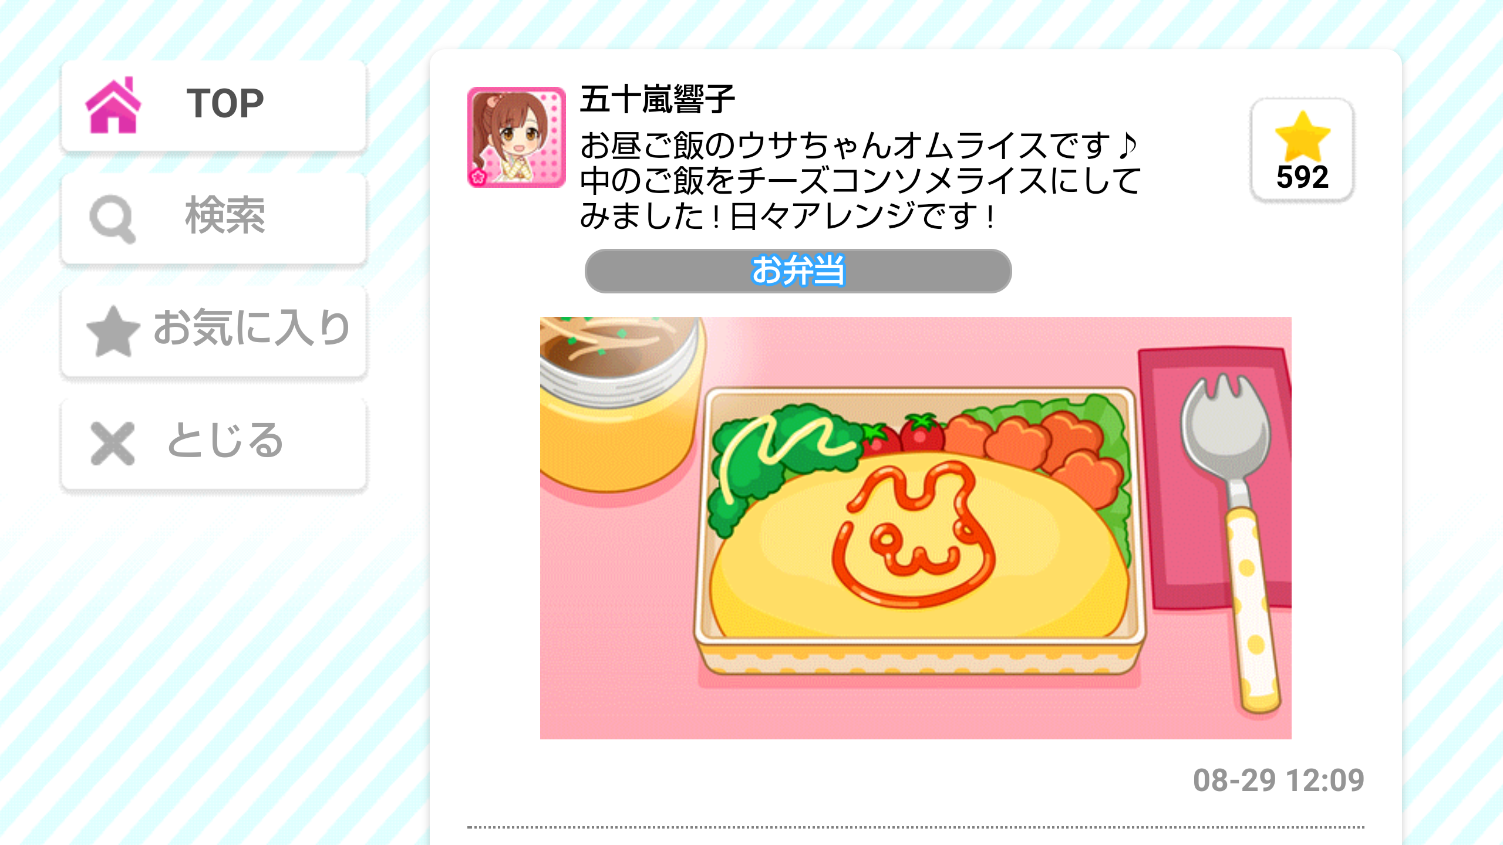Click the post text about ウサちゃんオムライス
The width and height of the screenshot is (1503, 845).
860,180
